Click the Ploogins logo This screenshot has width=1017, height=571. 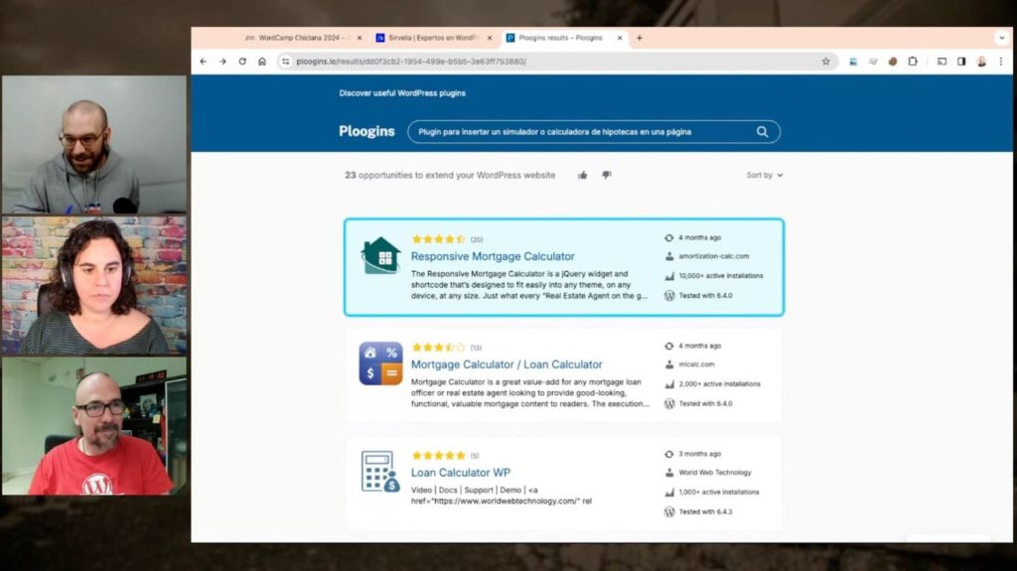366,131
